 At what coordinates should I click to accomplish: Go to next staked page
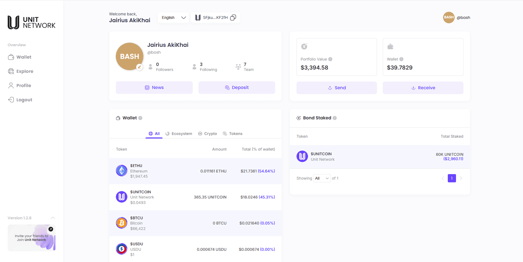click(461, 178)
